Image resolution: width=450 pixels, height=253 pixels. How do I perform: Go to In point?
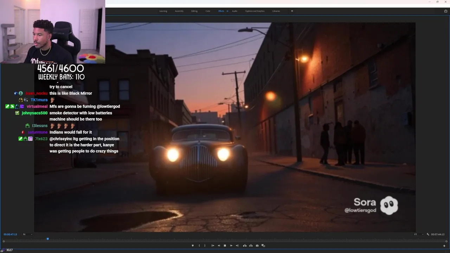(x=213, y=246)
